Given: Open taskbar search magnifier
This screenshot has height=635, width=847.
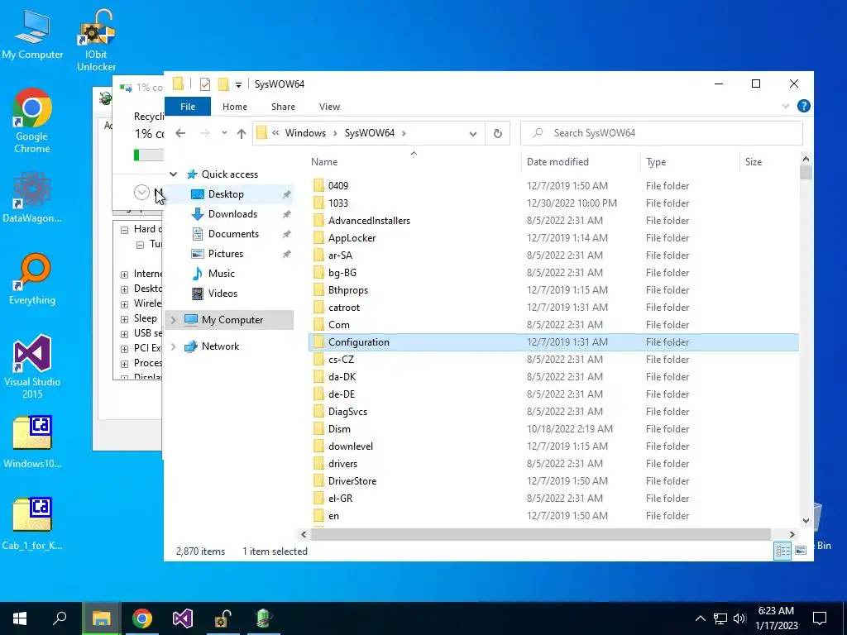Looking at the screenshot, I should click(x=60, y=618).
